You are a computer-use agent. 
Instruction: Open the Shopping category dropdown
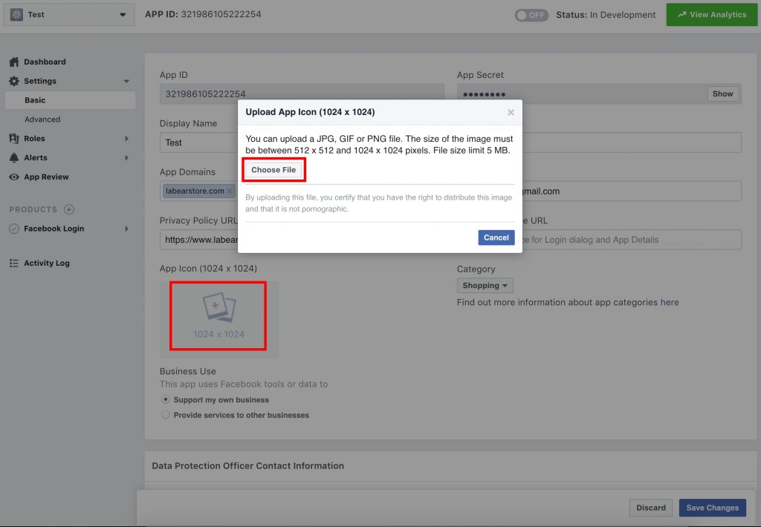[485, 286]
